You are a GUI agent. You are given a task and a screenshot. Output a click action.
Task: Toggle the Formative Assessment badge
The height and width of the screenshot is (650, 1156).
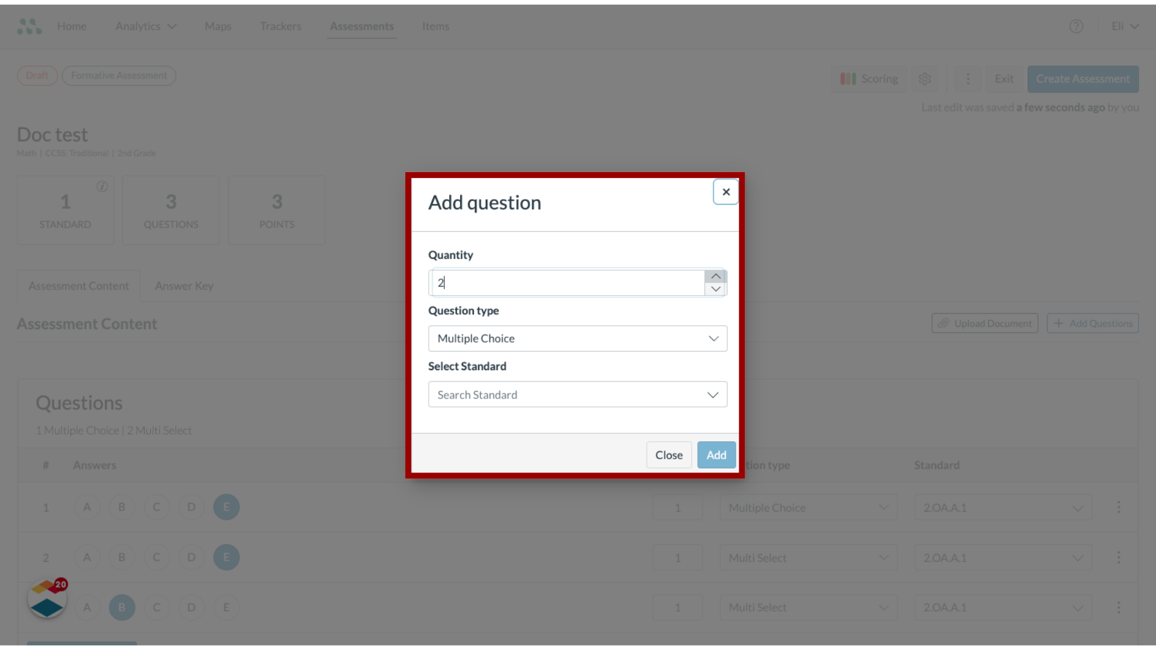119,75
